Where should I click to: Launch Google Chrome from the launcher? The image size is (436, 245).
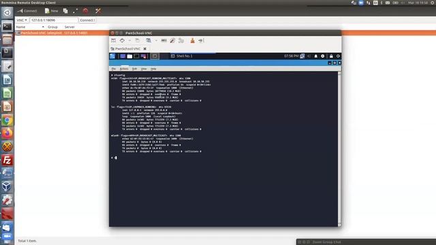tap(7, 120)
